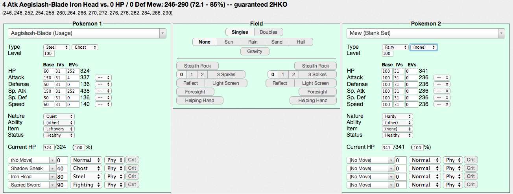Select 3 Spikes on left side
The height and width of the screenshot is (194, 513).
pyautogui.click(x=226, y=75)
